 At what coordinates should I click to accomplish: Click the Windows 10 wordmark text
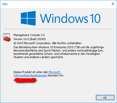(70, 18)
